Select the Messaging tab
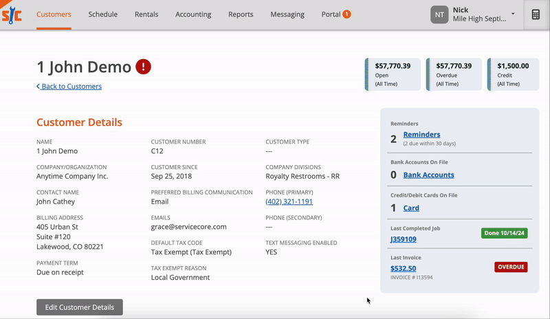Viewport: 550px width, 319px height. pos(287,14)
